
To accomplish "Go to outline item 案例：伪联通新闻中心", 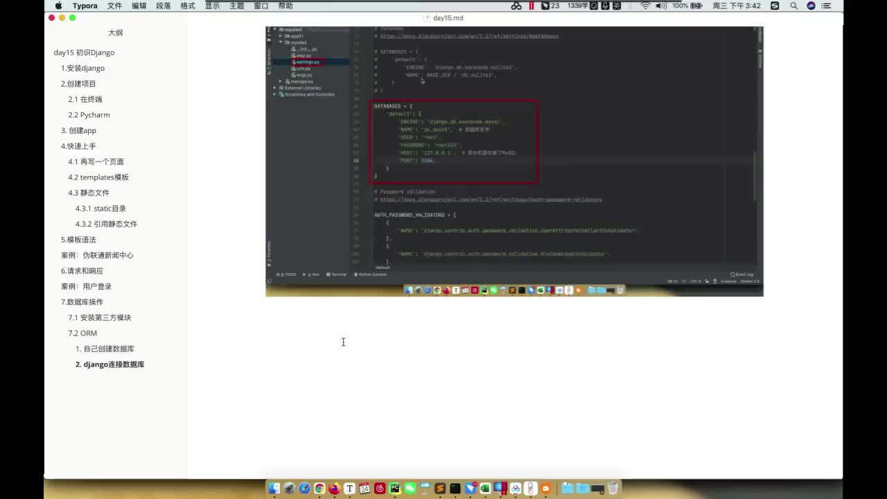I will point(97,255).
